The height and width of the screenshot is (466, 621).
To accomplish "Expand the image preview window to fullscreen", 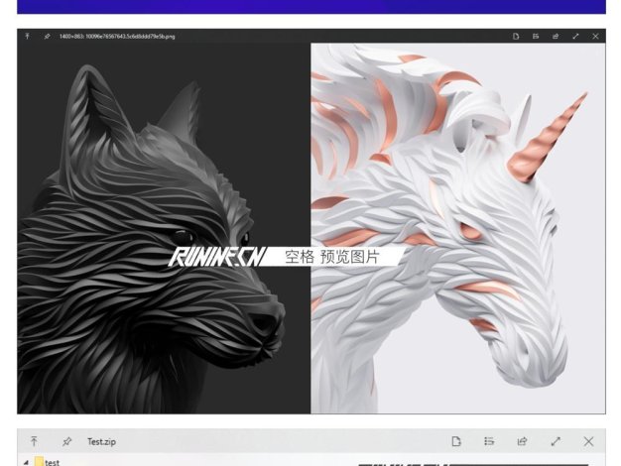I will point(575,36).
